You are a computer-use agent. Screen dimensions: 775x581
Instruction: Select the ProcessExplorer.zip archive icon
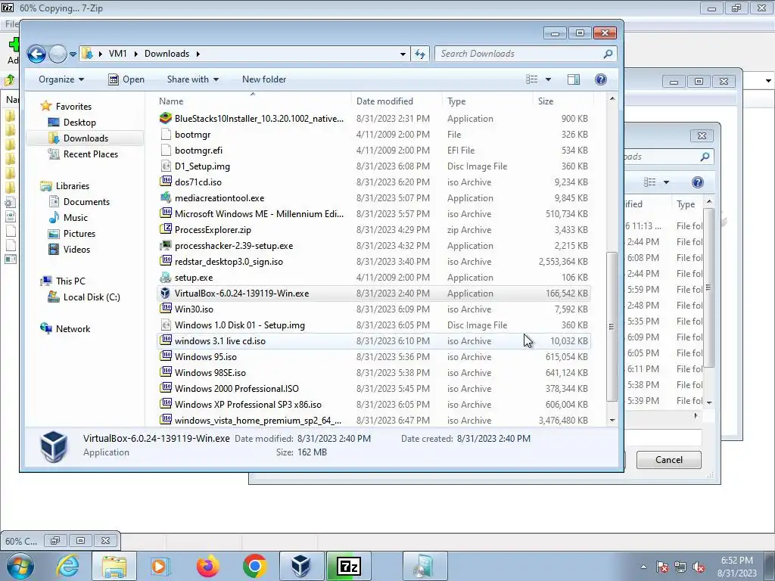point(166,230)
